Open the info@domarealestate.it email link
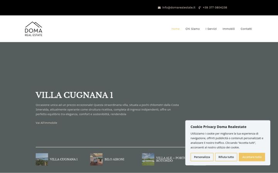 click(x=179, y=7)
